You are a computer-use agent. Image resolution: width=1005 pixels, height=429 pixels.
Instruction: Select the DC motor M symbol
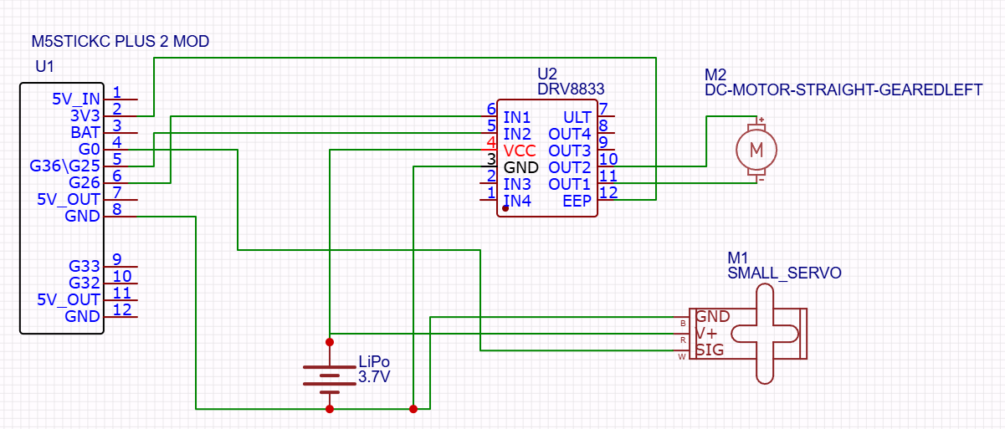click(756, 150)
